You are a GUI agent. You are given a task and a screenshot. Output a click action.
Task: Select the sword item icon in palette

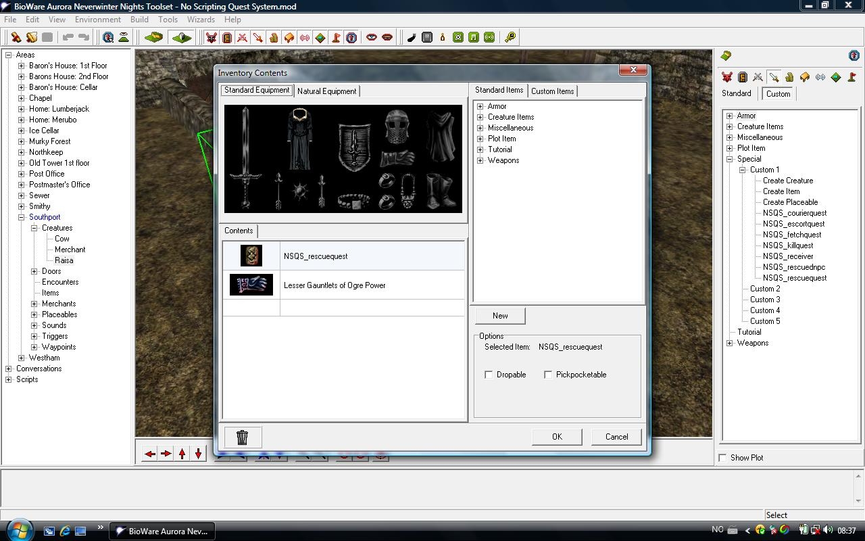click(773, 78)
